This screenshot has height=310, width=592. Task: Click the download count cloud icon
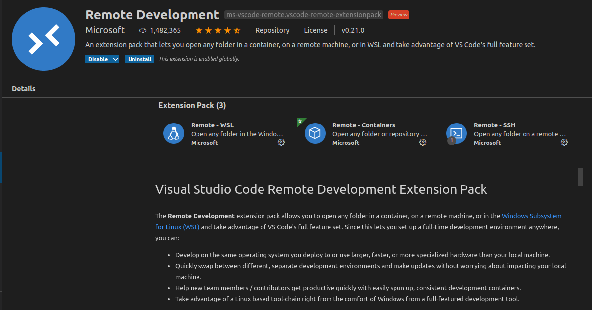143,31
